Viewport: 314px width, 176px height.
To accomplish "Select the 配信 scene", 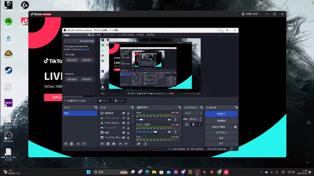I will (80, 113).
